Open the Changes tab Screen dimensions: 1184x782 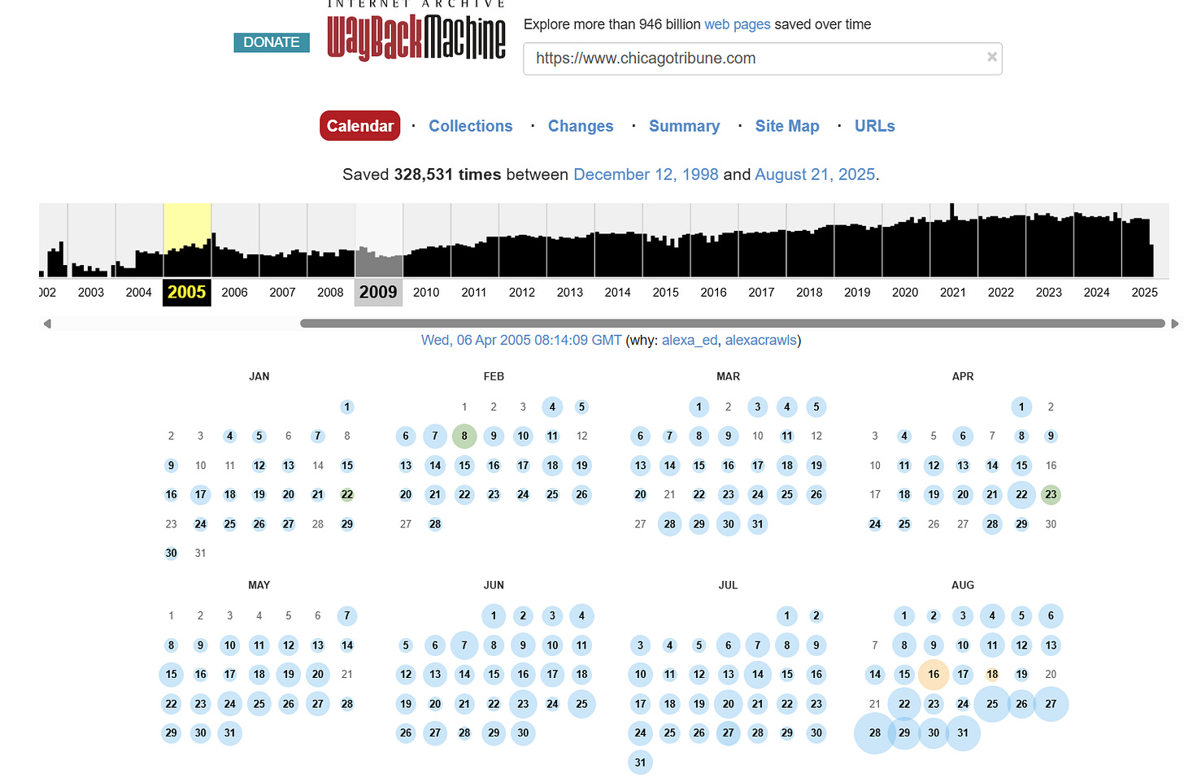click(581, 126)
